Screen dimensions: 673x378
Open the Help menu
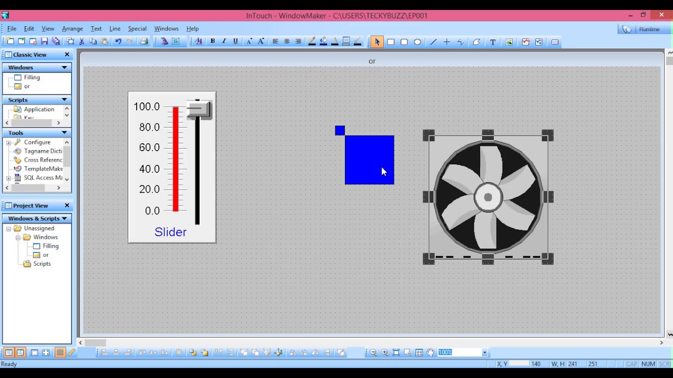192,29
